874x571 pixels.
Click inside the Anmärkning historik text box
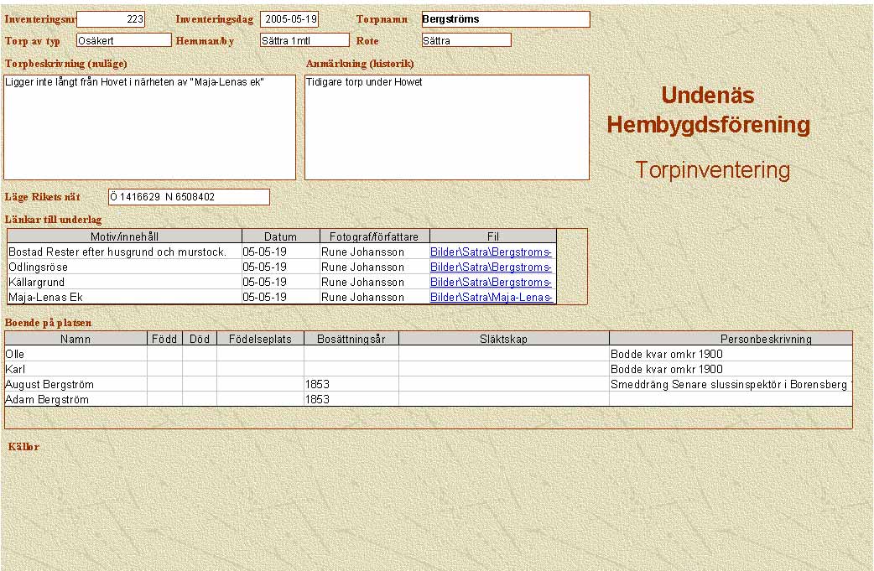point(446,127)
